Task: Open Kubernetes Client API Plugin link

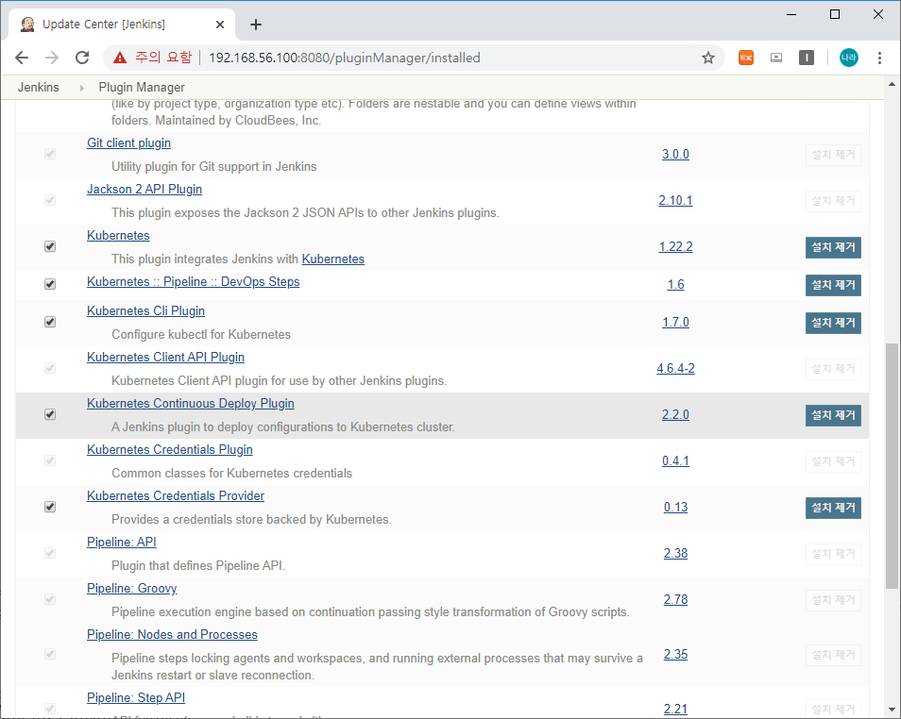Action: pyautogui.click(x=165, y=358)
